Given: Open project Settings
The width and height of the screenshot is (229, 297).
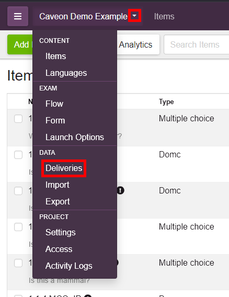Looking at the screenshot, I should 61,232.
